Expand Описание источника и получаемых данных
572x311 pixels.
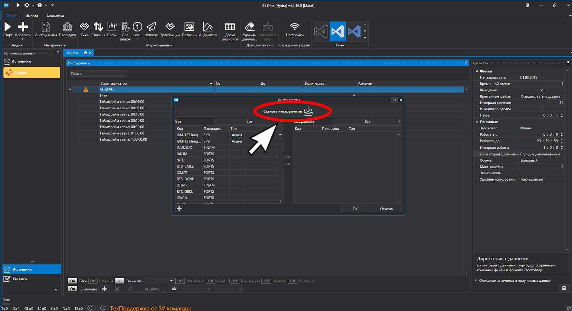tap(476, 281)
